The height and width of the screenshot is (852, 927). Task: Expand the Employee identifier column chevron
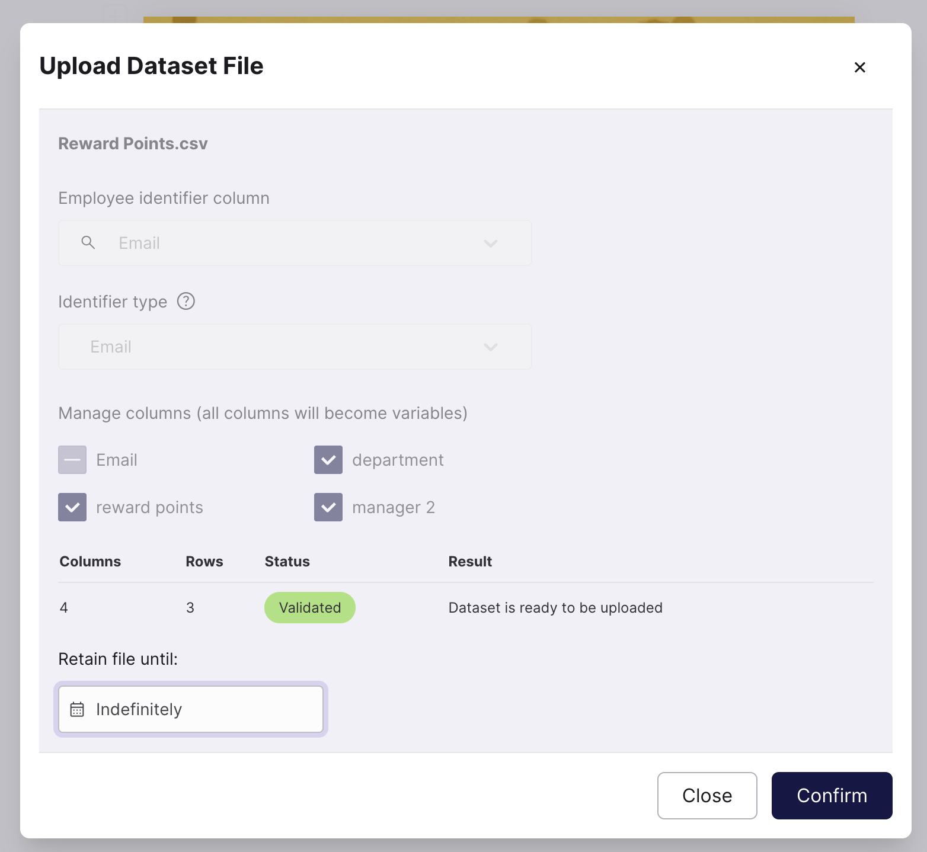(x=490, y=243)
